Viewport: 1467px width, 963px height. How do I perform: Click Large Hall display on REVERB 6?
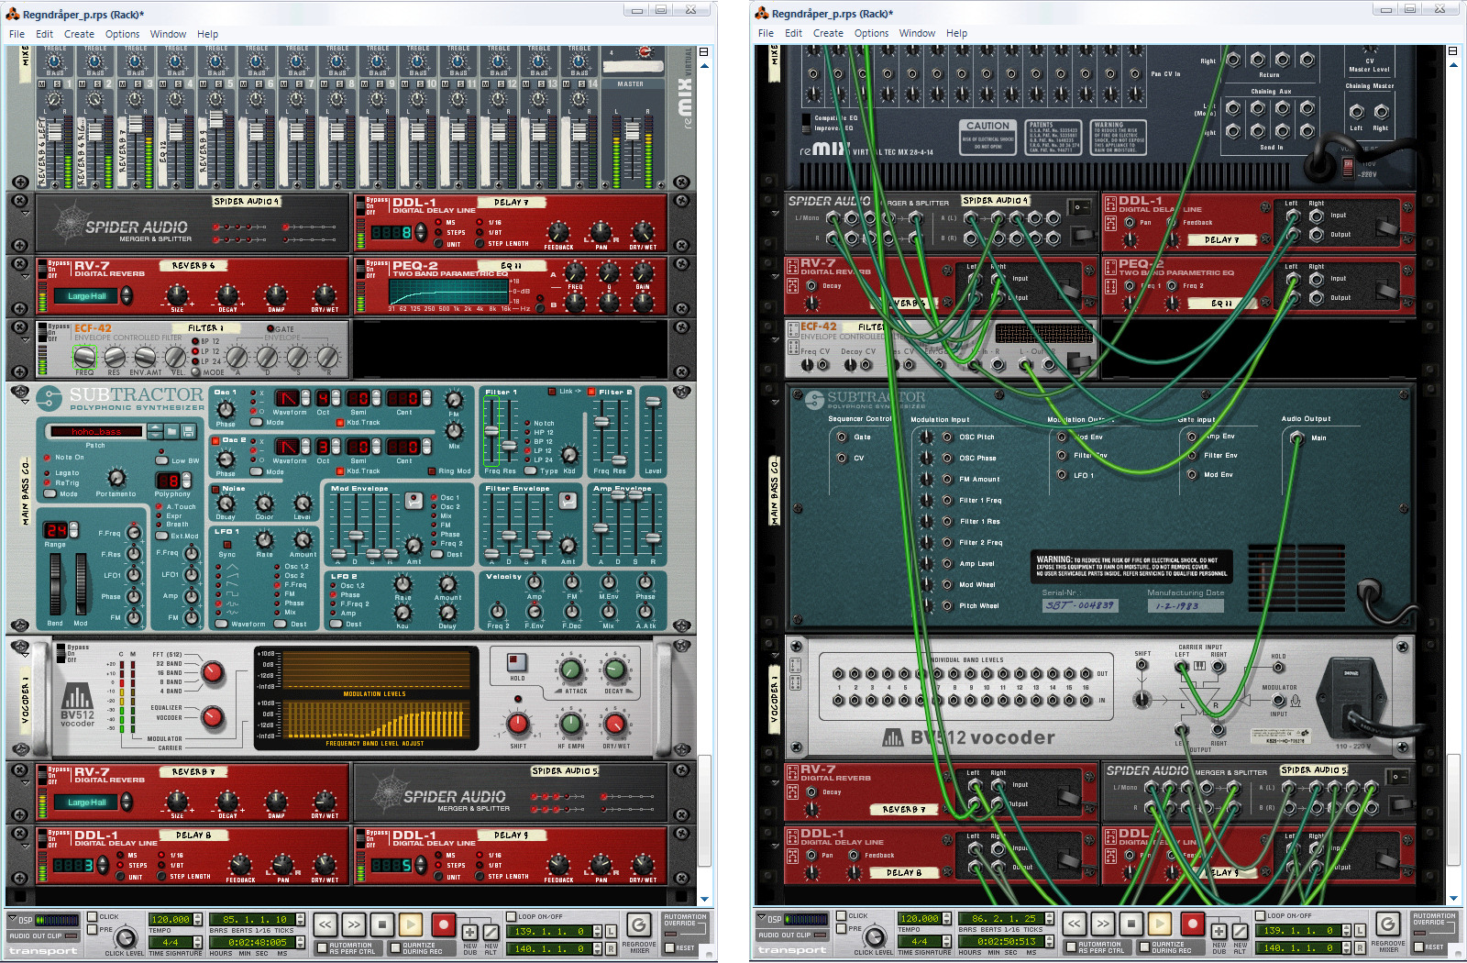pyautogui.click(x=87, y=295)
